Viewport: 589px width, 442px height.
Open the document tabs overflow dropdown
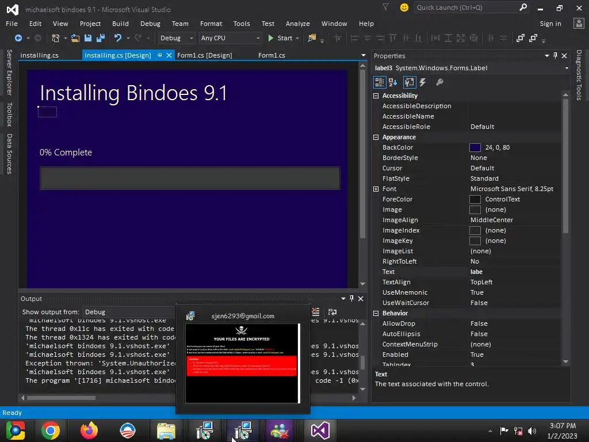[364, 55]
